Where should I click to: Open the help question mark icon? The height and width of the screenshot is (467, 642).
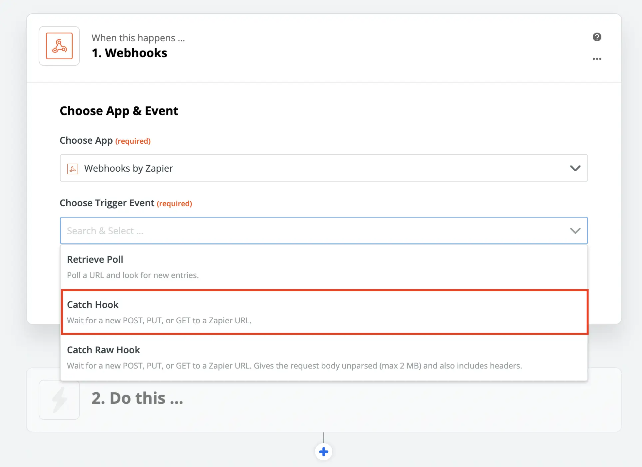[597, 37]
